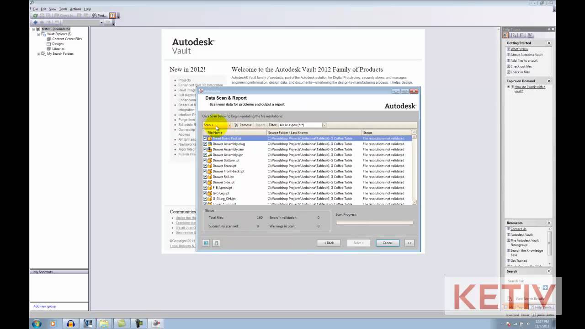Uncheck the Bread Board End.ipt checkbox
The width and height of the screenshot is (585, 329).
tap(205, 138)
